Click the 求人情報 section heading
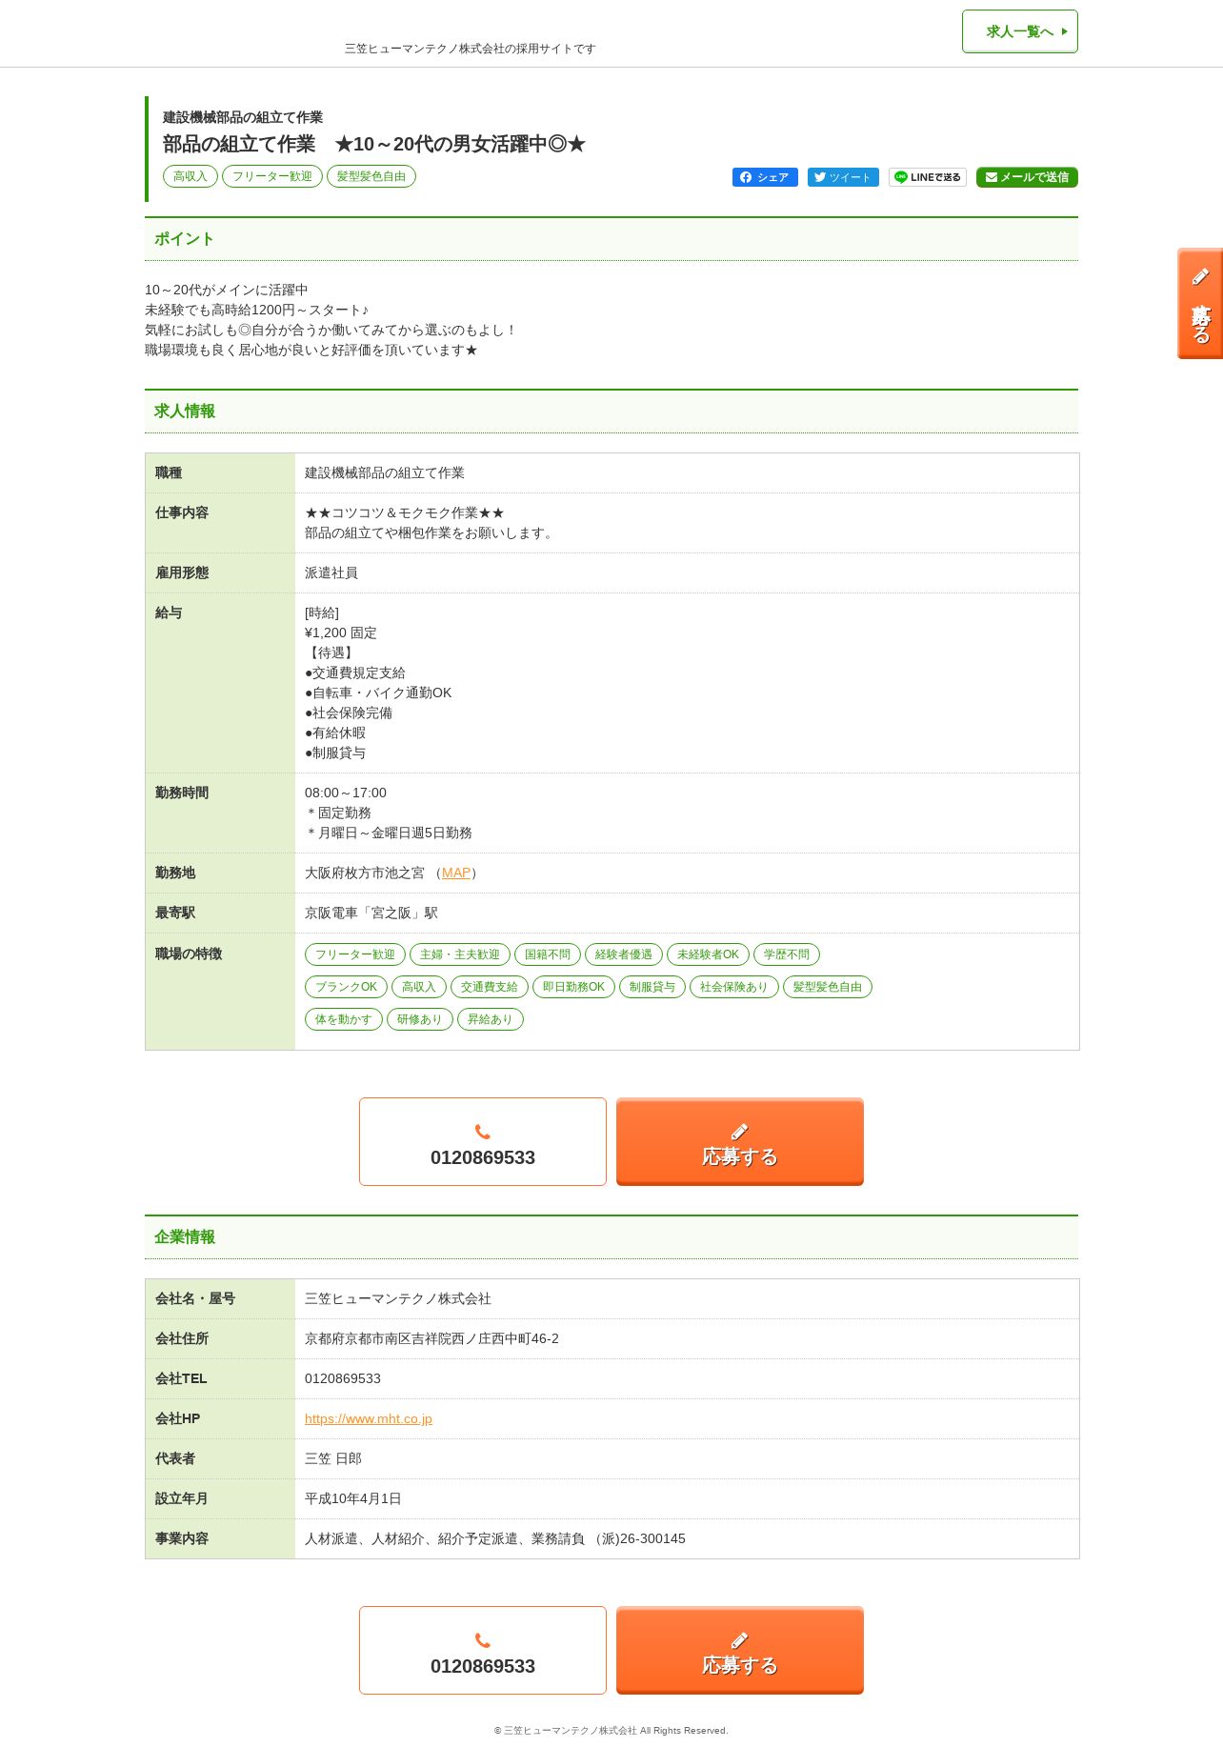Viewport: 1223px width, 1747px height. click(x=185, y=412)
